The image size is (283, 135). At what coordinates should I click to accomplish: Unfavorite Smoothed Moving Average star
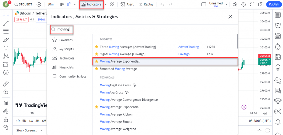(x=96, y=69)
